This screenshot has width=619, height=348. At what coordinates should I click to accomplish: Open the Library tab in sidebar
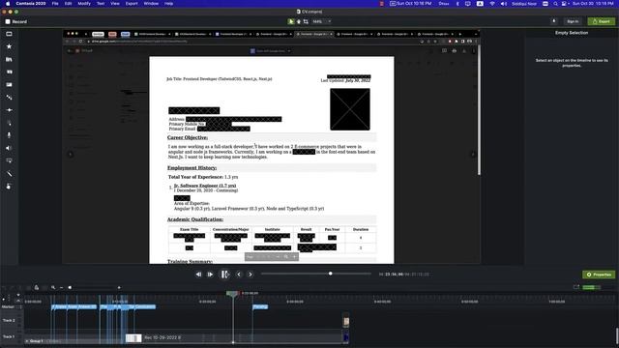[x=9, y=59]
